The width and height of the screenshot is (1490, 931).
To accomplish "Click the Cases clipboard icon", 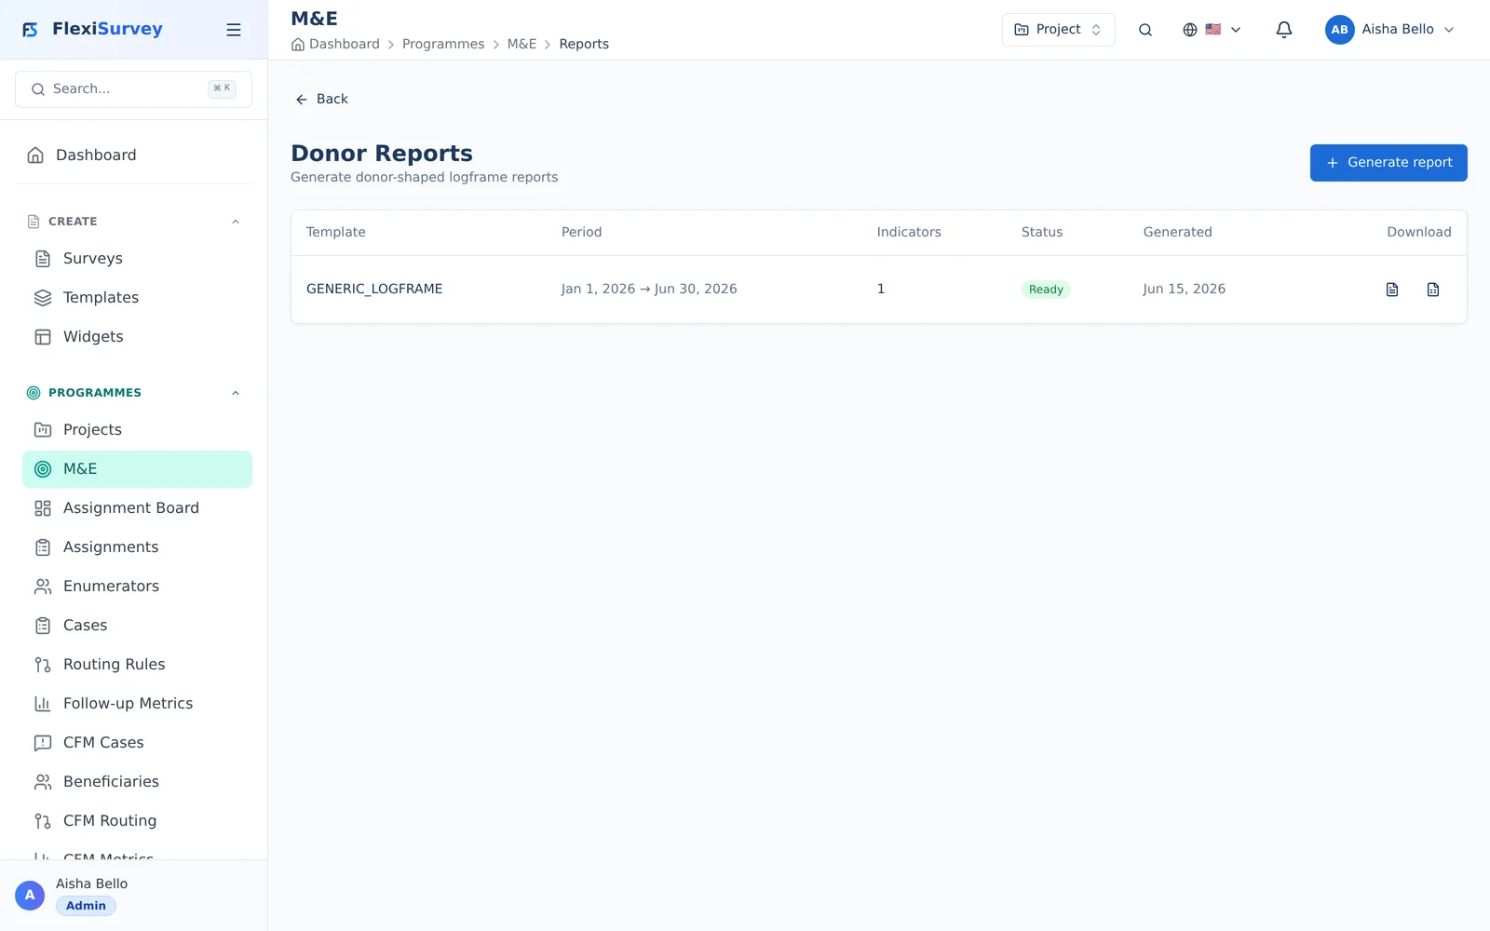I will [43, 626].
